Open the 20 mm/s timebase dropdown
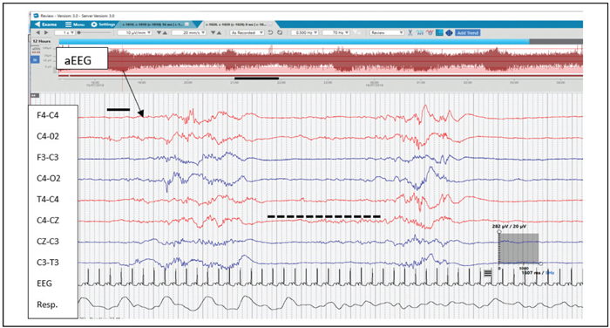The image size is (610, 328). [189, 33]
